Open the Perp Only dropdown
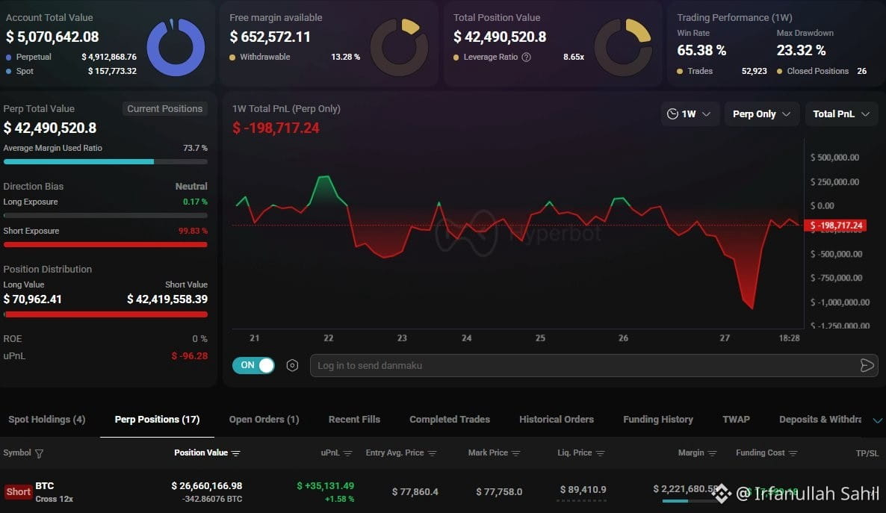The height and width of the screenshot is (513, 886). pos(762,114)
